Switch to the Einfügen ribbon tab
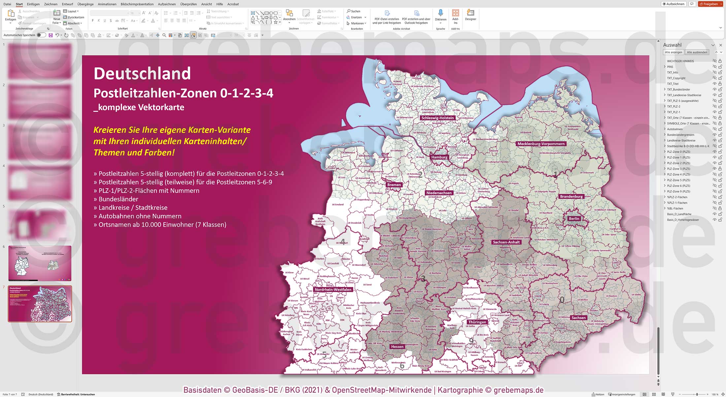 click(34, 4)
